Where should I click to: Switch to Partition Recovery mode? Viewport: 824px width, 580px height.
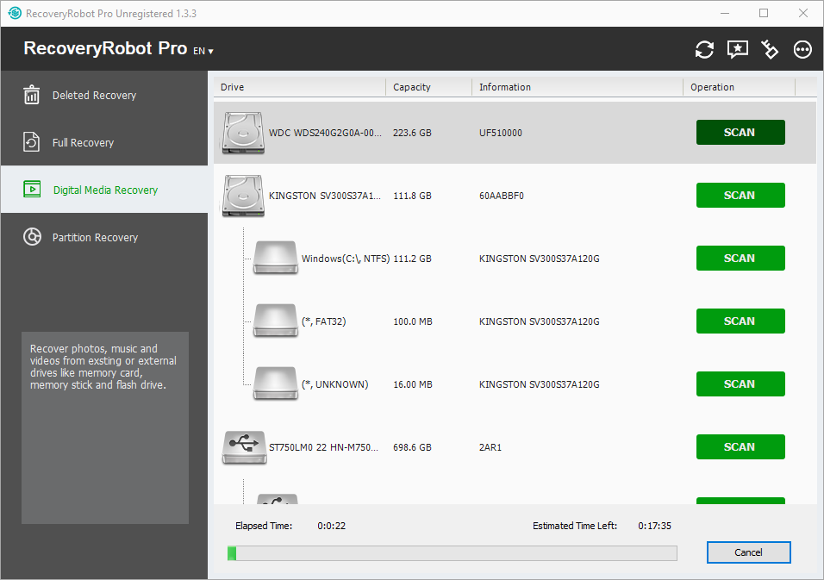(x=104, y=237)
